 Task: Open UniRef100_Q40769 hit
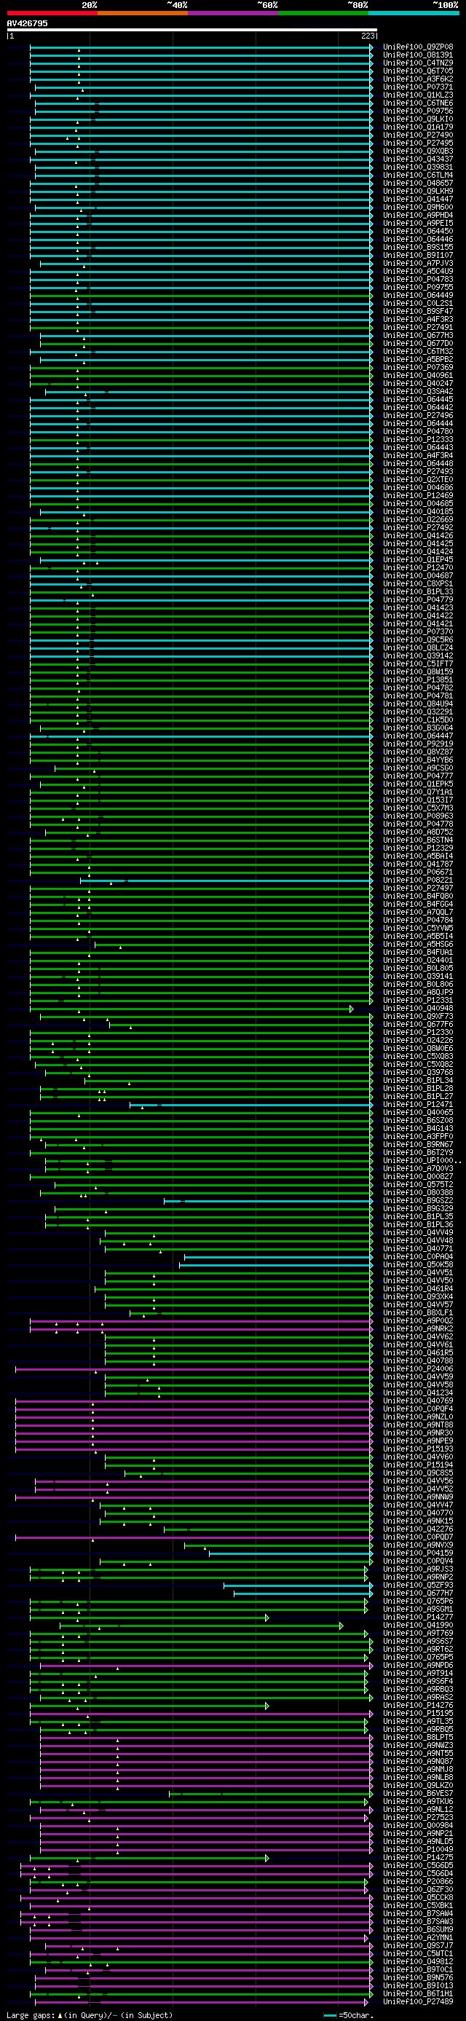pyautogui.click(x=418, y=1400)
